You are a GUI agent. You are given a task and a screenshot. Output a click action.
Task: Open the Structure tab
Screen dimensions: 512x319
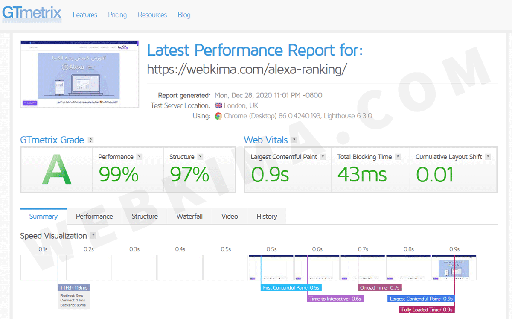point(145,216)
